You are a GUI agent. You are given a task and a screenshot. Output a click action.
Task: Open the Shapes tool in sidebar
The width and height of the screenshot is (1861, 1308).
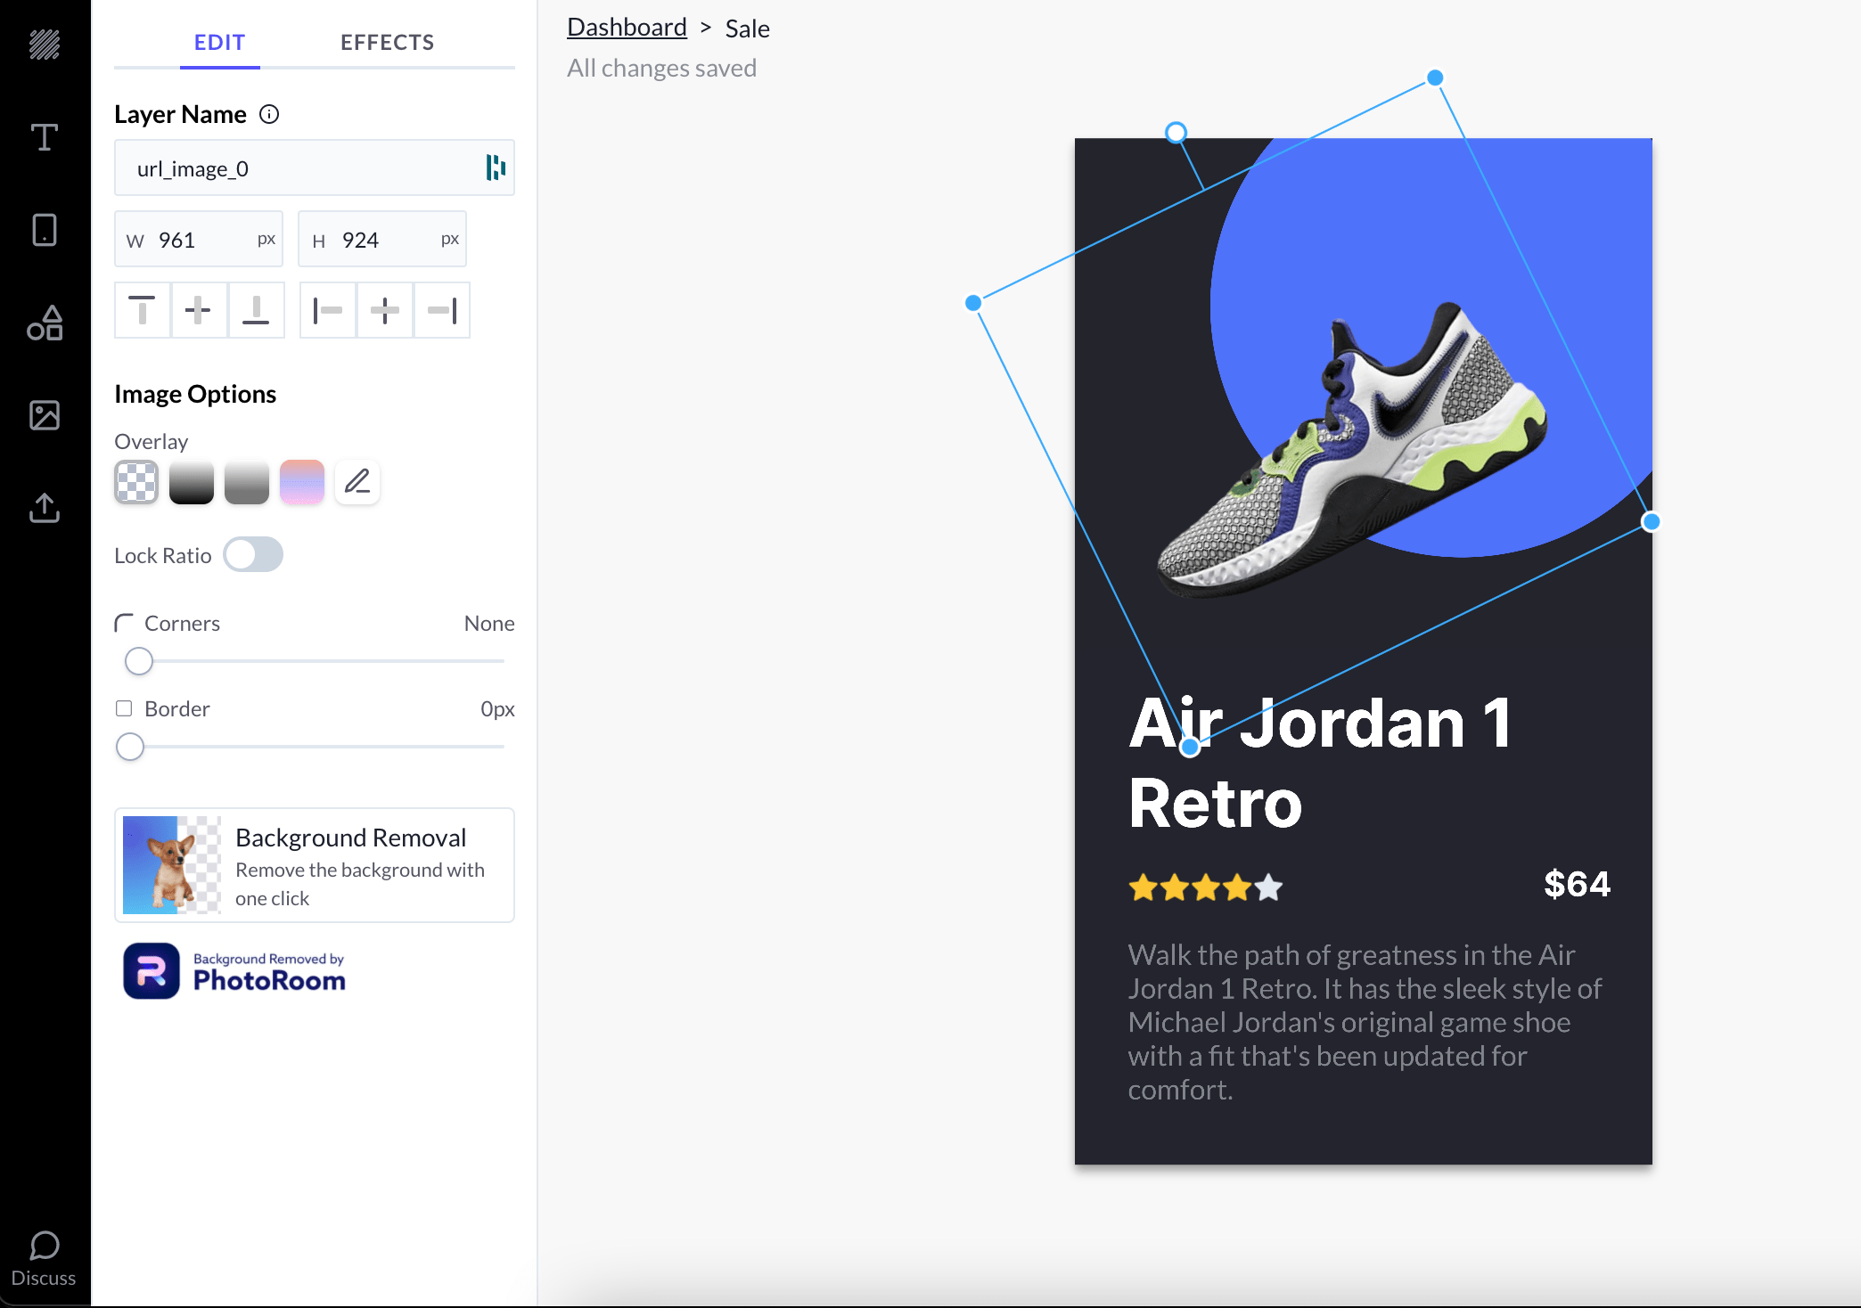tap(44, 323)
